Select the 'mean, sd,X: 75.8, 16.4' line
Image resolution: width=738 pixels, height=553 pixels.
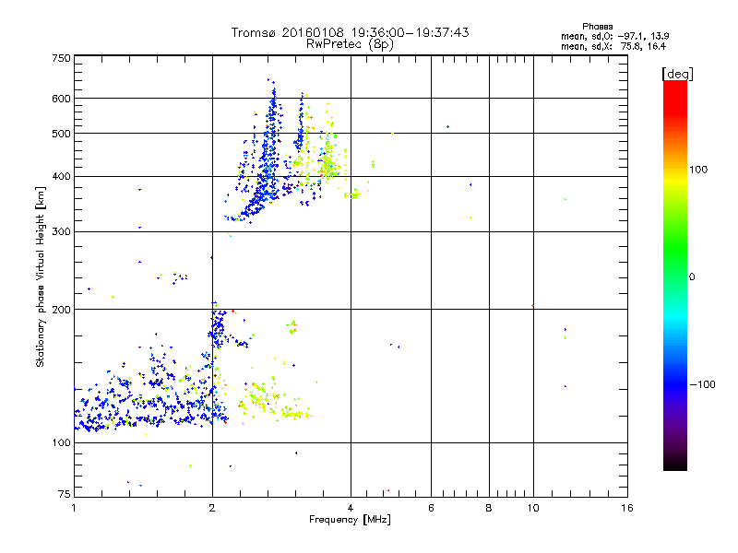pos(613,46)
